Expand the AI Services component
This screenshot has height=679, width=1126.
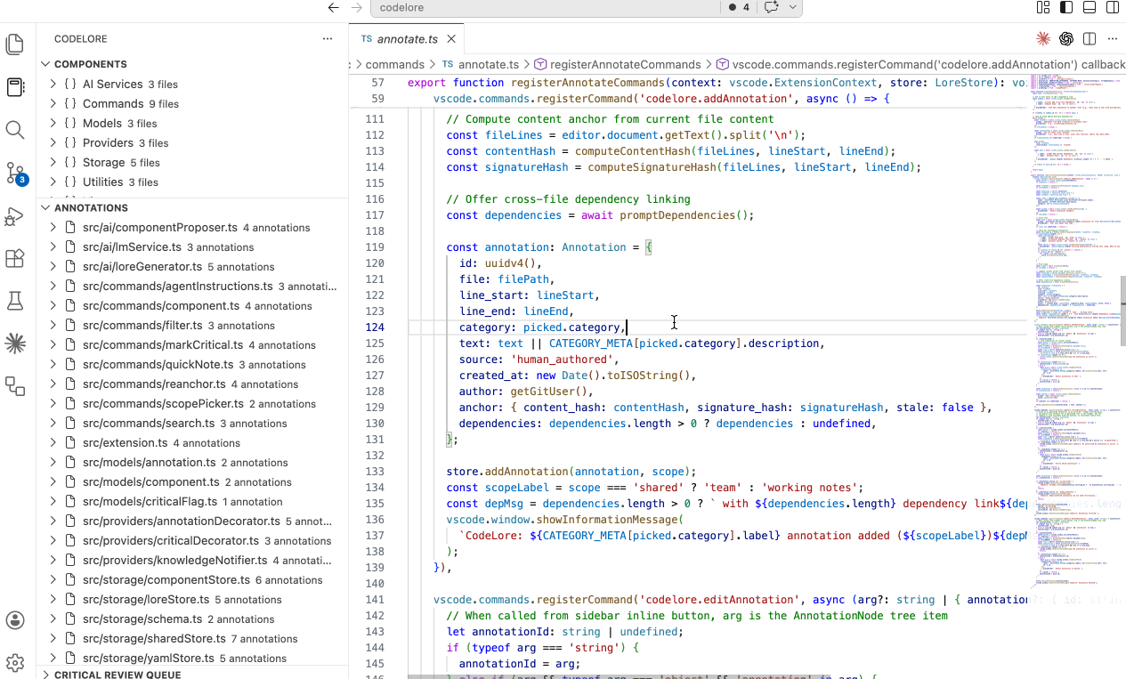(53, 84)
